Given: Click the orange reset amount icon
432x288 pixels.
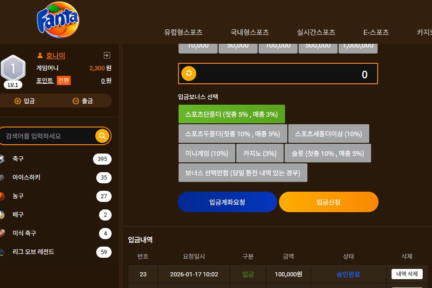Looking at the screenshot, I should tap(189, 74).
